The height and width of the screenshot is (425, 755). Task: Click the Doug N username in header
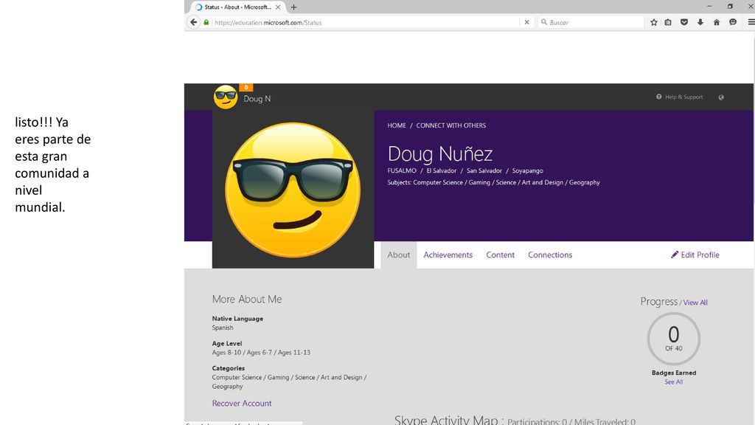tap(257, 99)
